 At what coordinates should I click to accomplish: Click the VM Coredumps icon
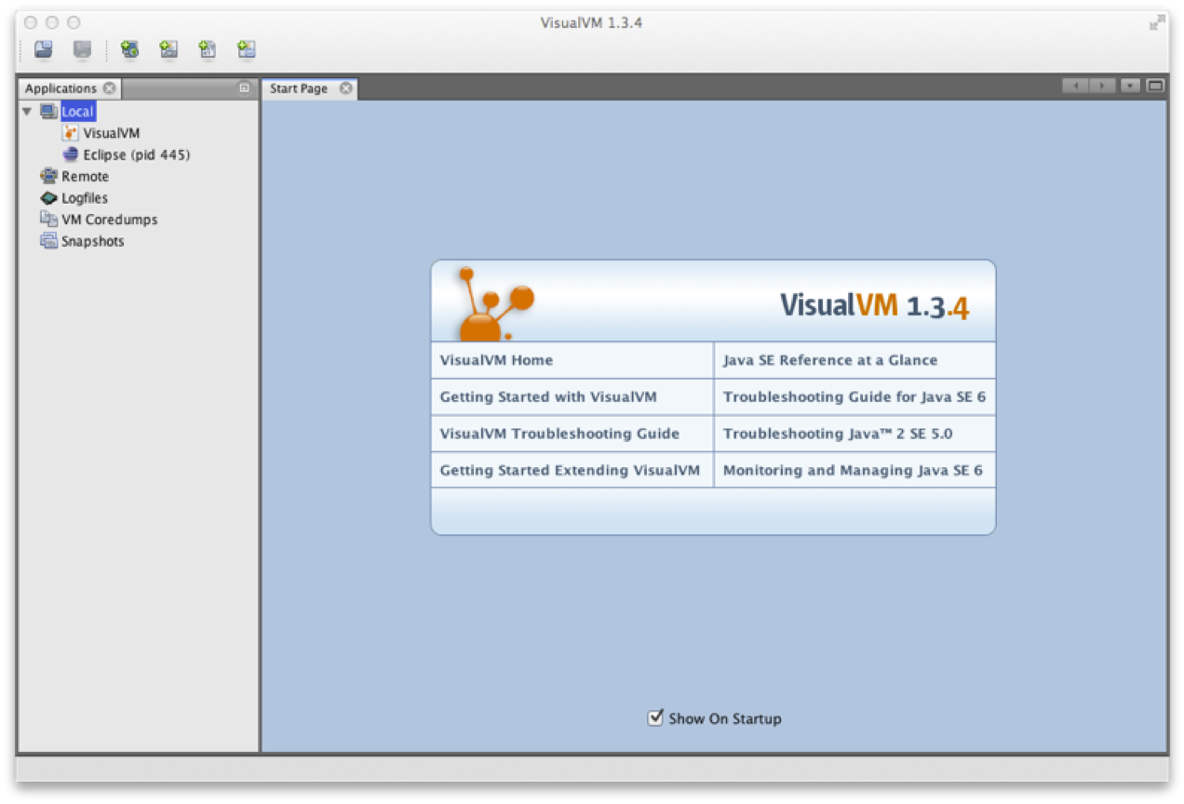49,219
